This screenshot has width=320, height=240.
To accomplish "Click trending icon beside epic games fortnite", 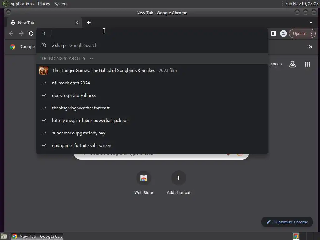I will (44, 145).
